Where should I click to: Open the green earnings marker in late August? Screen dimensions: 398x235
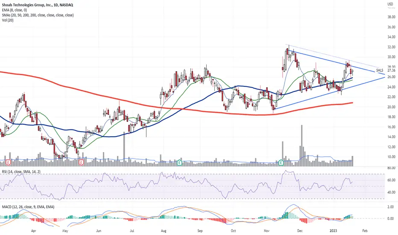pyautogui.click(x=179, y=162)
